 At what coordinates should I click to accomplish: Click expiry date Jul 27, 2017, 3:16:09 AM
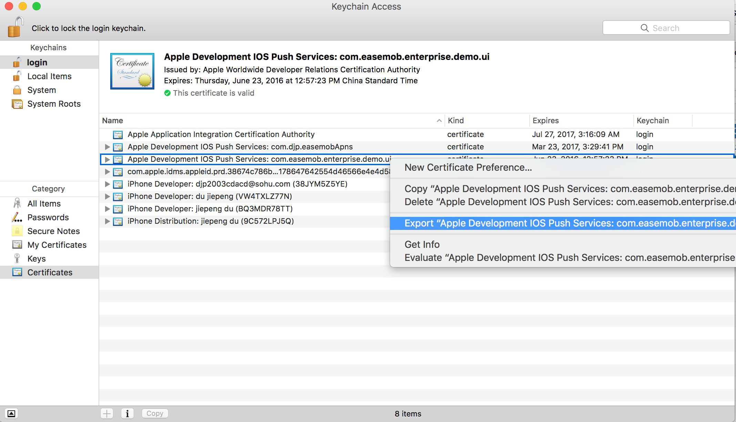pyautogui.click(x=575, y=134)
